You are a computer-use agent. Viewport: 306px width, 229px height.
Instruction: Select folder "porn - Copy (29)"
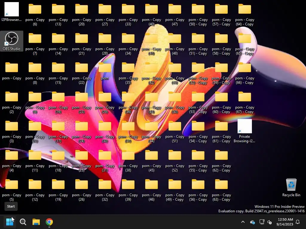(x=105, y=103)
